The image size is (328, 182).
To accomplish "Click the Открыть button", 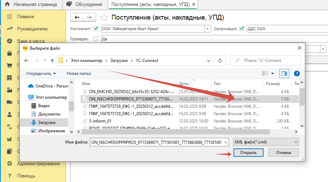I will pyautogui.click(x=248, y=153).
